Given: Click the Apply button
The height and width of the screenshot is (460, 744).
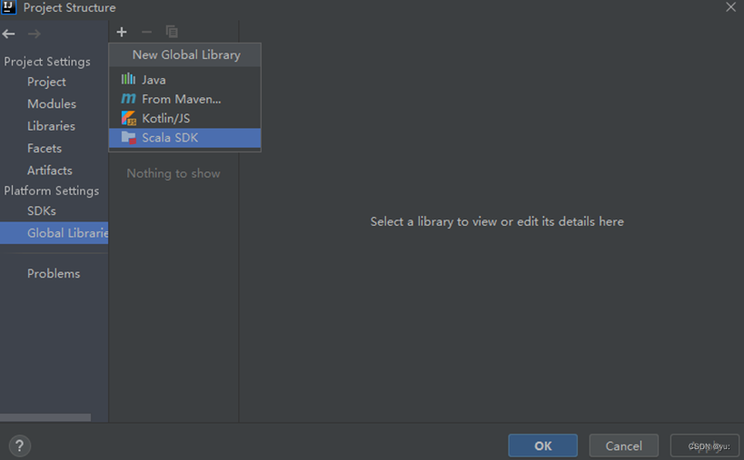Looking at the screenshot, I should [705, 445].
